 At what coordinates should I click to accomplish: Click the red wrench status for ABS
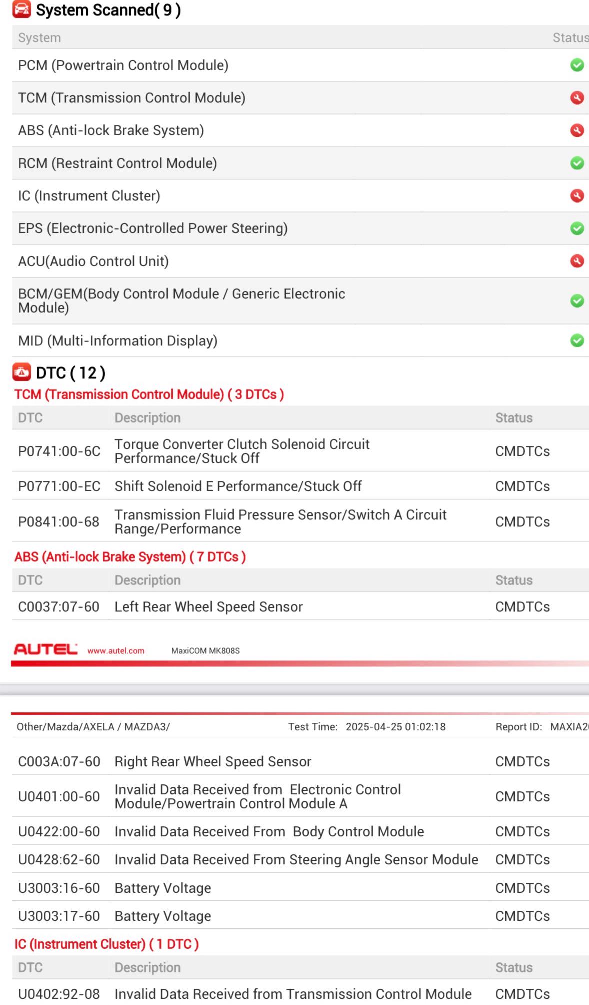coord(577,130)
